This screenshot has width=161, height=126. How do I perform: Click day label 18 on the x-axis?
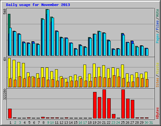click(x=90, y=123)
